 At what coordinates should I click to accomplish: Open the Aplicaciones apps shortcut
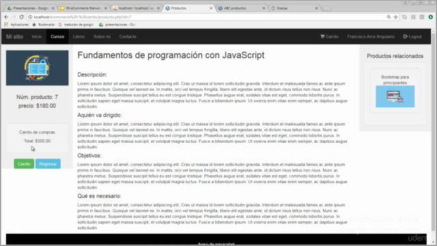[16, 25]
